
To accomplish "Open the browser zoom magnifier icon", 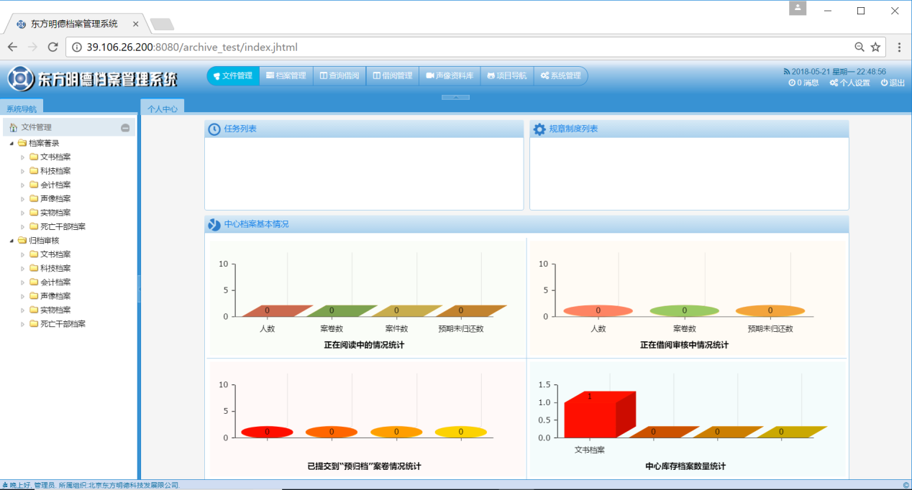I will pos(859,47).
